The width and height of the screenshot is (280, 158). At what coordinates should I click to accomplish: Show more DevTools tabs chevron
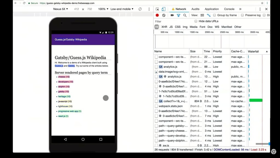tap(240, 9)
